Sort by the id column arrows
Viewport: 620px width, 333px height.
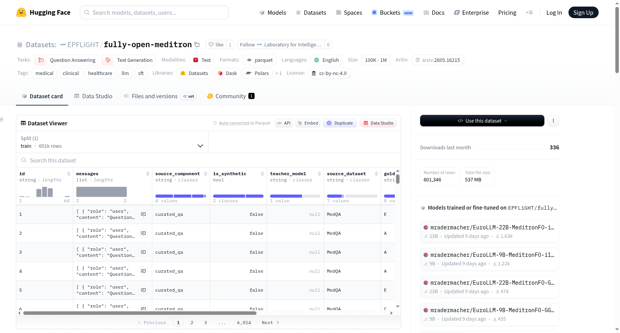69,174
